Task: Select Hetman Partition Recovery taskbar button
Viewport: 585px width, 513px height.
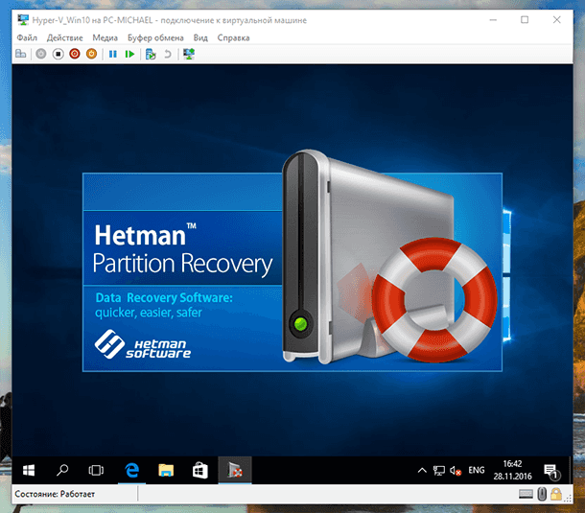Action: click(x=235, y=470)
